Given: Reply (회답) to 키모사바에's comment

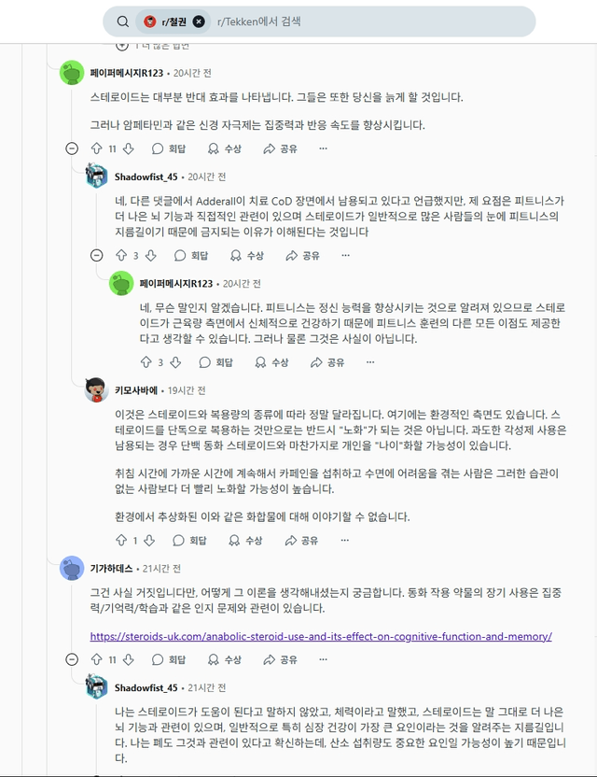Looking at the screenshot, I should (192, 540).
